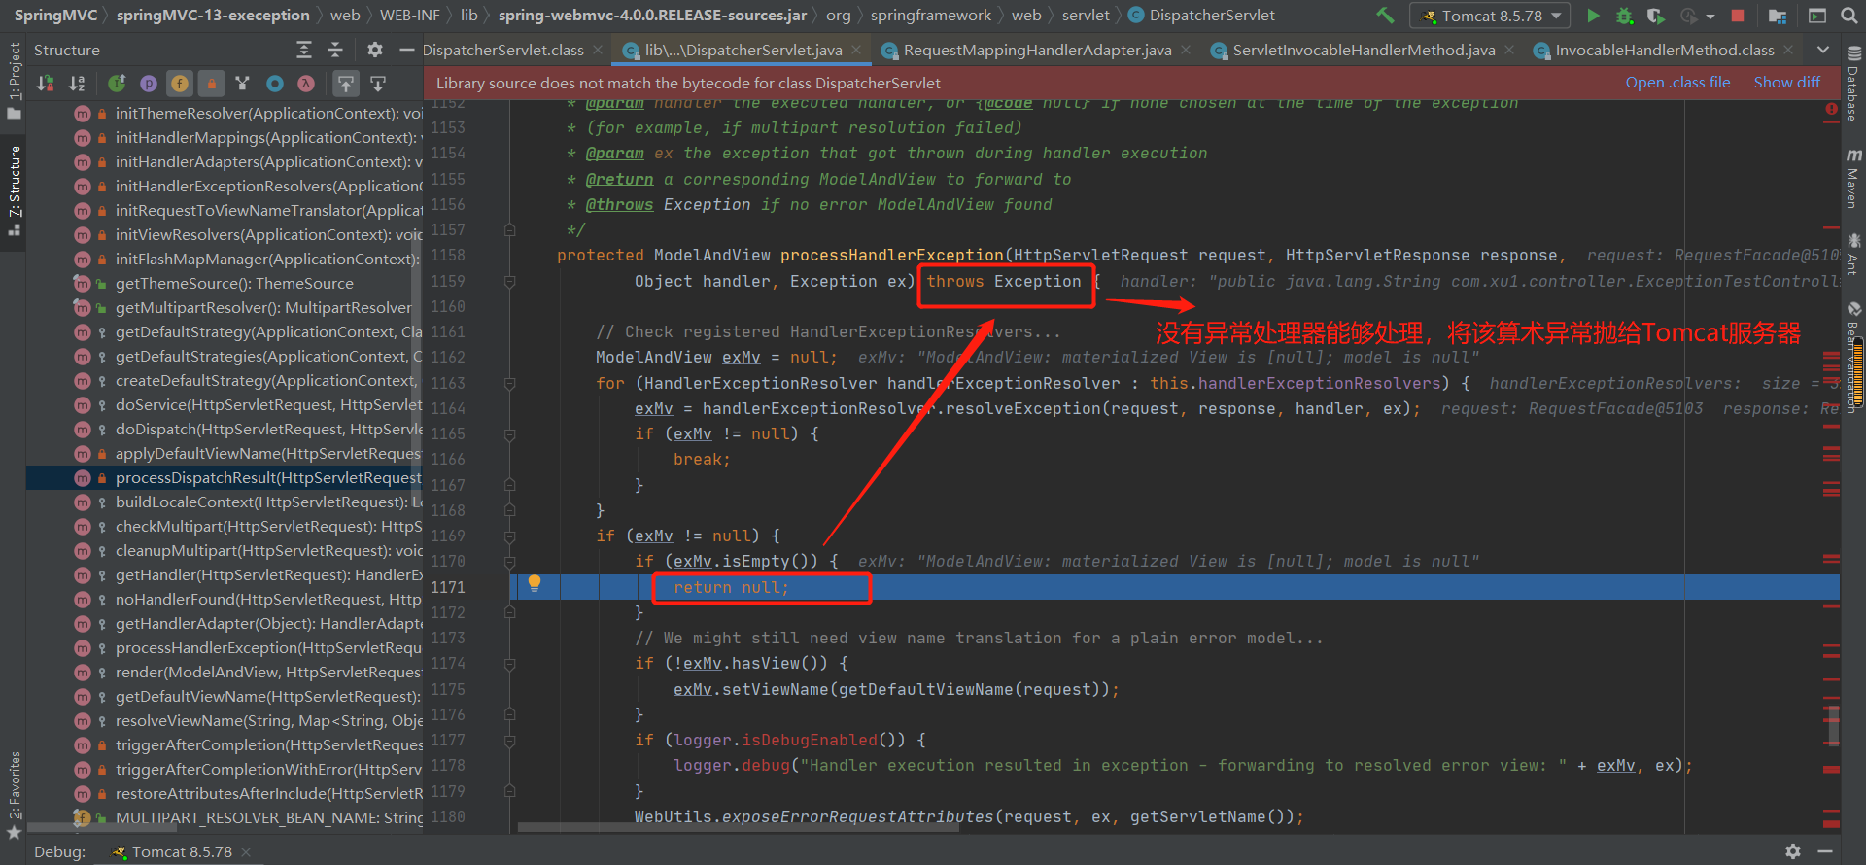1866x865 pixels.
Task: Open Project Structure dialog icon
Action: pyautogui.click(x=1778, y=16)
